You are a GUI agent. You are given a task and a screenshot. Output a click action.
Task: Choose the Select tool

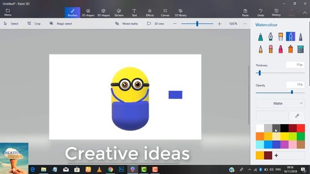pyautogui.click(x=11, y=24)
